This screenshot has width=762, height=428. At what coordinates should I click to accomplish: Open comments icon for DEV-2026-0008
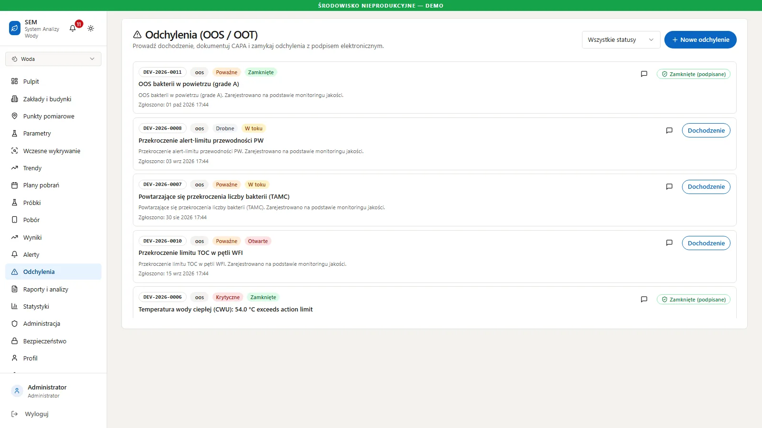tap(669, 130)
